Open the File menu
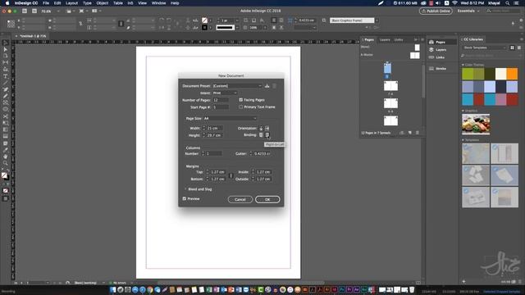This screenshot has width=525, height=295. click(x=46, y=3)
